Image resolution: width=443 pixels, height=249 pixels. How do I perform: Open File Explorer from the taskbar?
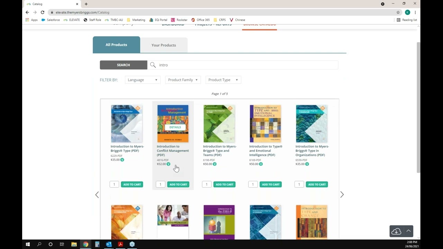(x=74, y=244)
